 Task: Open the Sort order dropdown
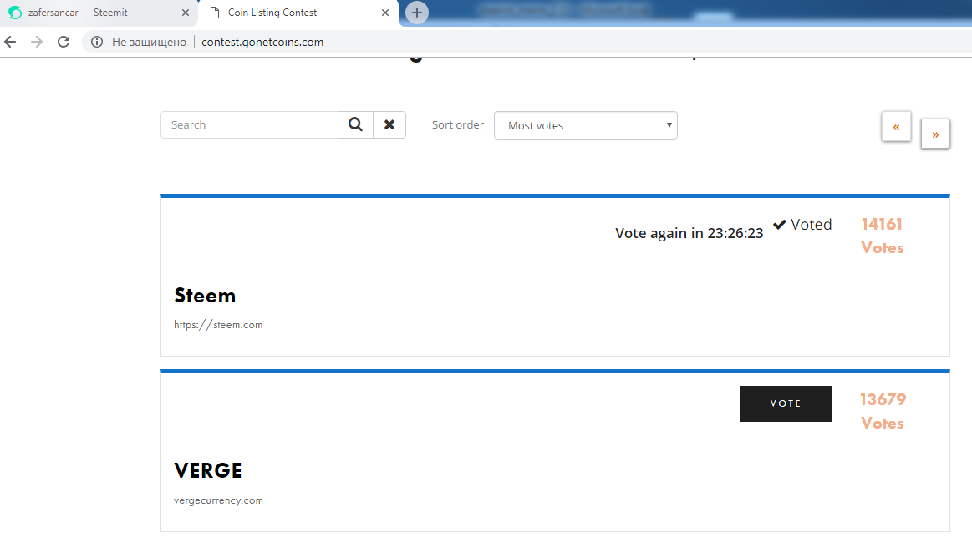[585, 126]
